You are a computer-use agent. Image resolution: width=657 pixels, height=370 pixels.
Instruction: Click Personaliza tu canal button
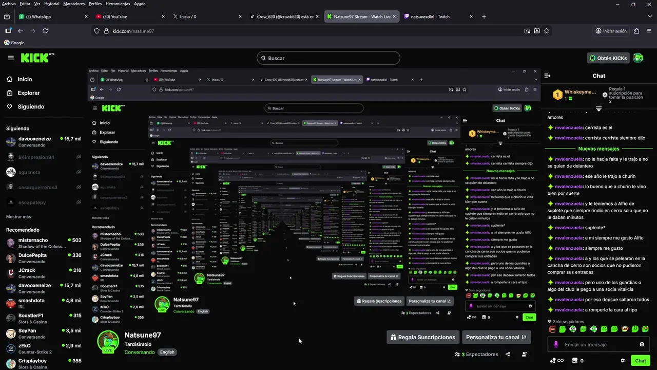tap(496, 337)
